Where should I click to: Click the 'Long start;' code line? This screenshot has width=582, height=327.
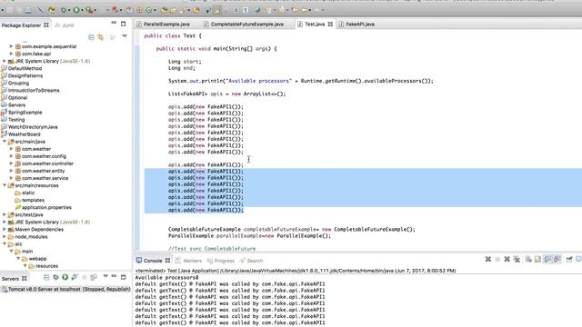(x=185, y=62)
